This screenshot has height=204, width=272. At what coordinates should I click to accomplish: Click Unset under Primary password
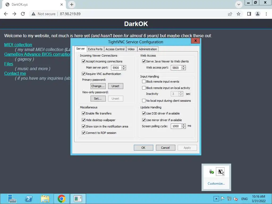pyautogui.click(x=116, y=86)
